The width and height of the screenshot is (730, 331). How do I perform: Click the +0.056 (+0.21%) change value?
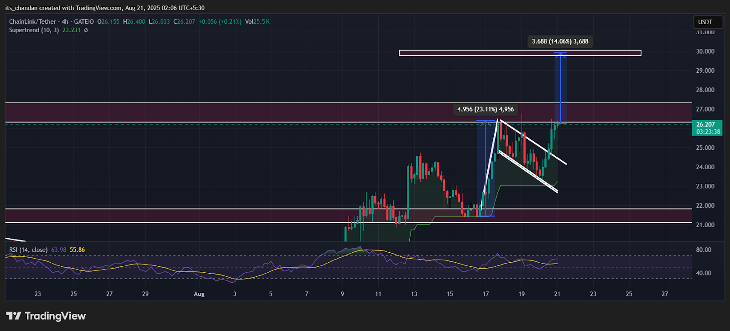220,21
